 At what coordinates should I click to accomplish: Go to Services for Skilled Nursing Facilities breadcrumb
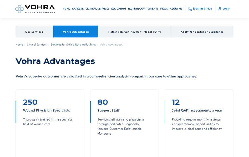coord(73,45)
